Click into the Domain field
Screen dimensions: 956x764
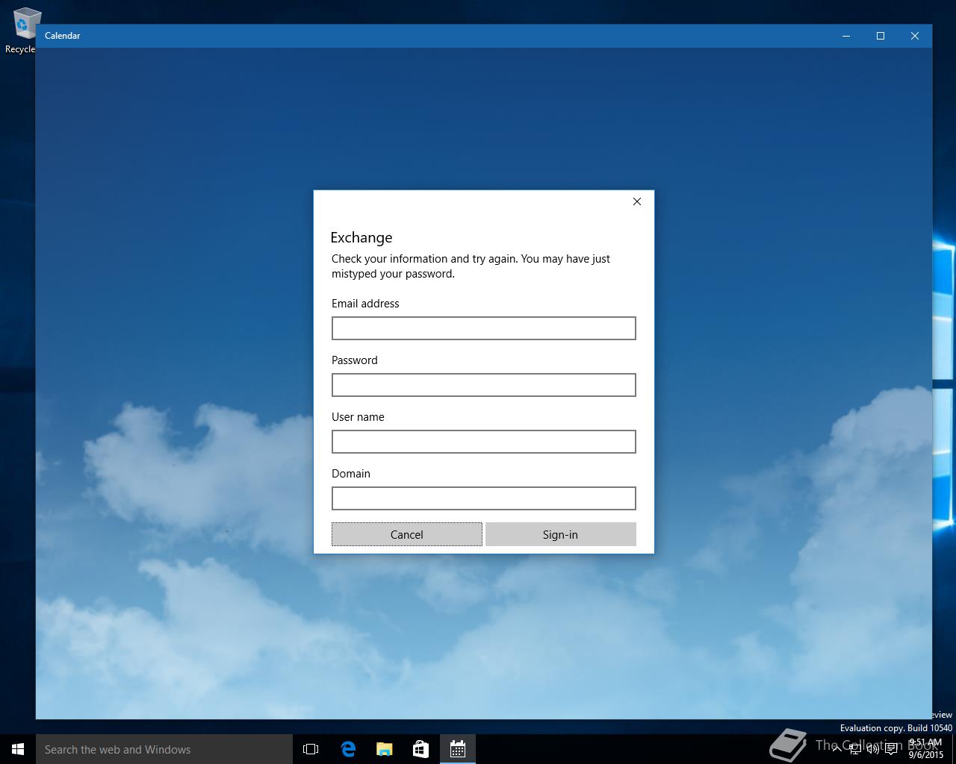pos(483,498)
